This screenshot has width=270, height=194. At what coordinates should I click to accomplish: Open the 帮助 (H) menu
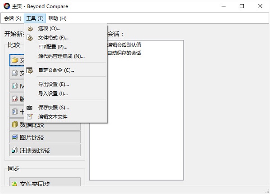[57, 18]
